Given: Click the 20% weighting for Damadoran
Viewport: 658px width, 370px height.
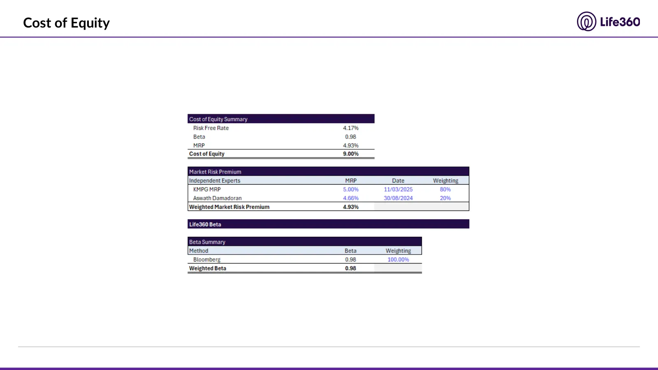Looking at the screenshot, I should click(x=445, y=198).
